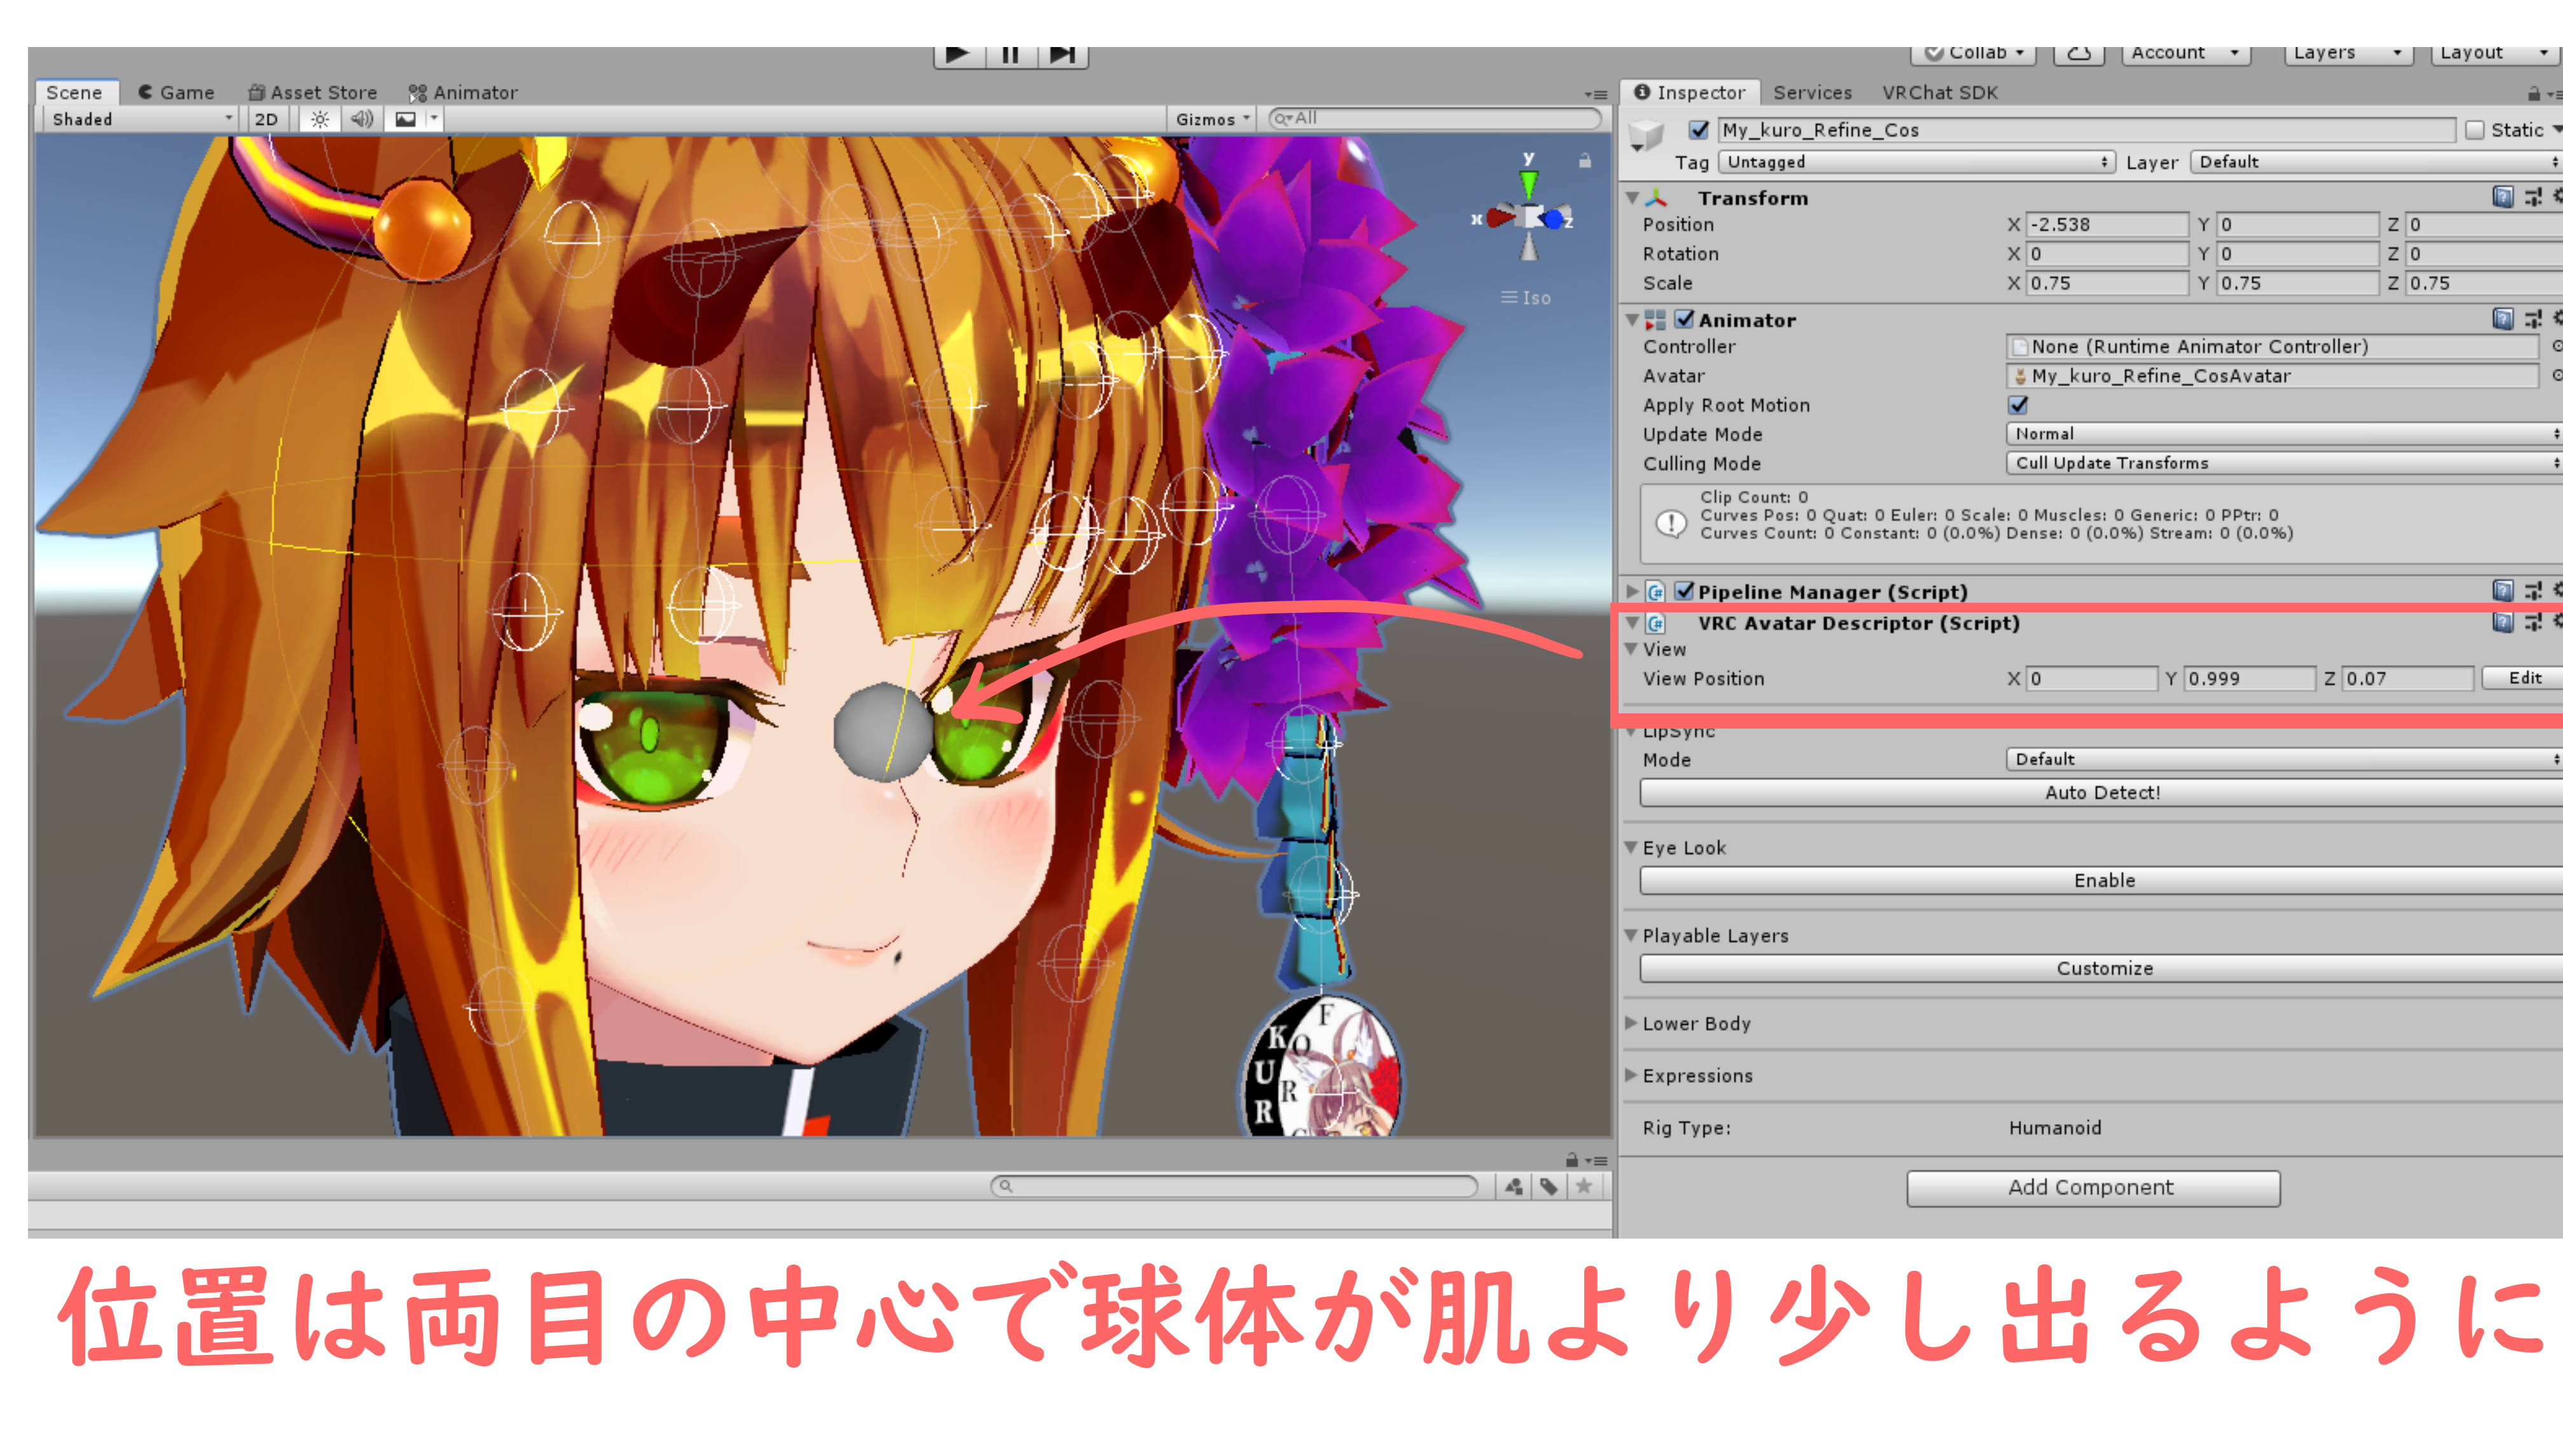Click the Add Component button
2563x1456 pixels.
[2092, 1188]
